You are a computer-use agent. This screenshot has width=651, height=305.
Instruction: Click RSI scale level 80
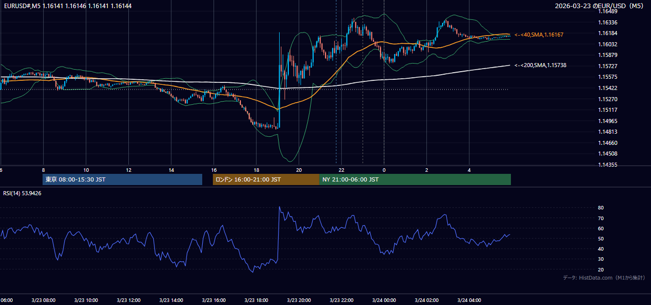click(601, 208)
